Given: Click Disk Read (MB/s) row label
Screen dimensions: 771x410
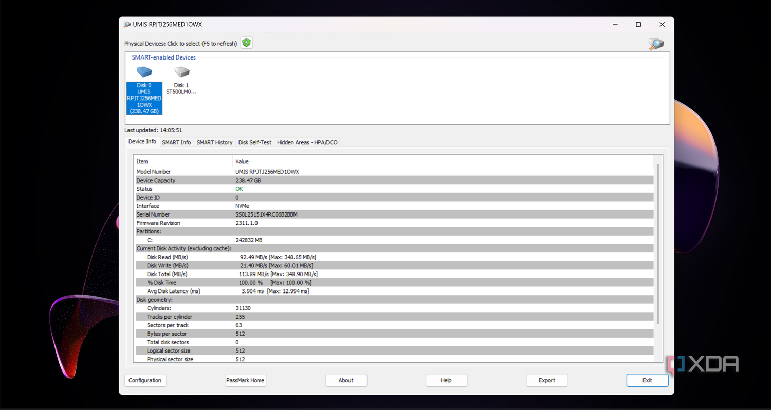Looking at the screenshot, I should click(x=167, y=257).
